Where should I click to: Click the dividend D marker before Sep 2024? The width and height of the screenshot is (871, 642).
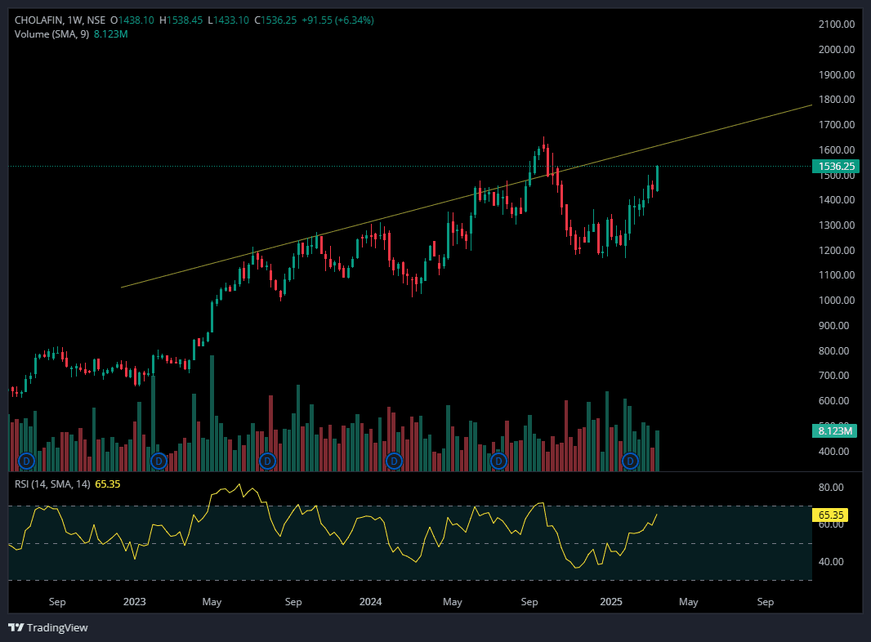498,461
